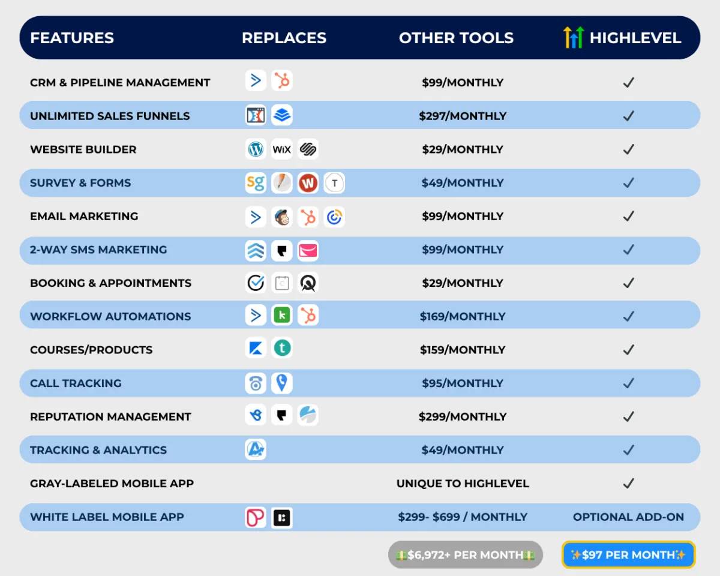This screenshot has width=720, height=576.
Task: Select the HIGHLEVEL column header text
Action: (635, 38)
